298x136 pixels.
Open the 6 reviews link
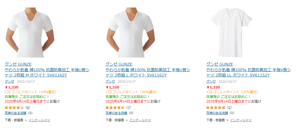coord(28,107)
